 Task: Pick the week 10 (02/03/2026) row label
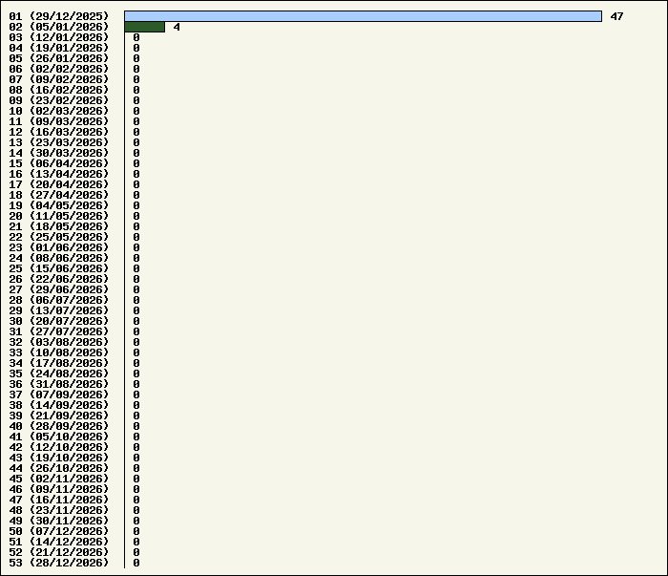coord(59,111)
